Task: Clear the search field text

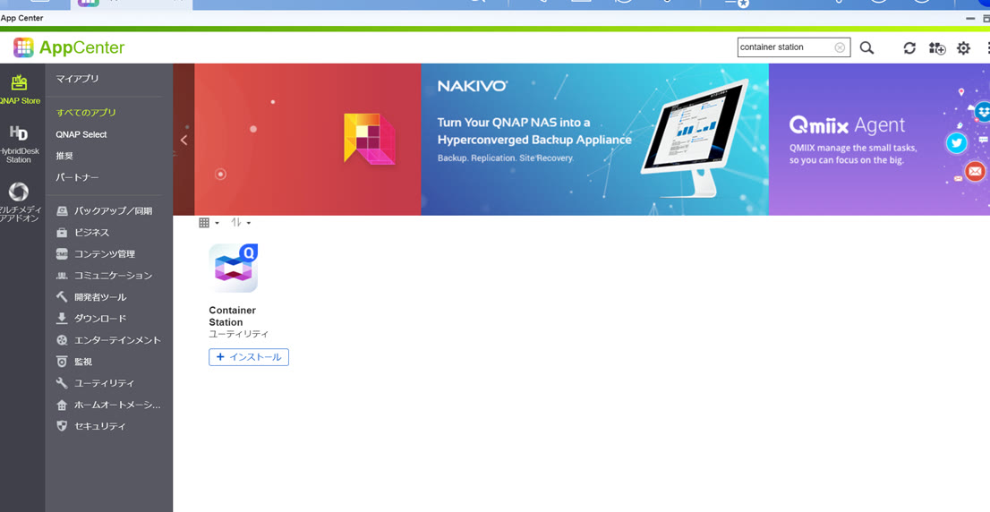Action: coord(840,47)
